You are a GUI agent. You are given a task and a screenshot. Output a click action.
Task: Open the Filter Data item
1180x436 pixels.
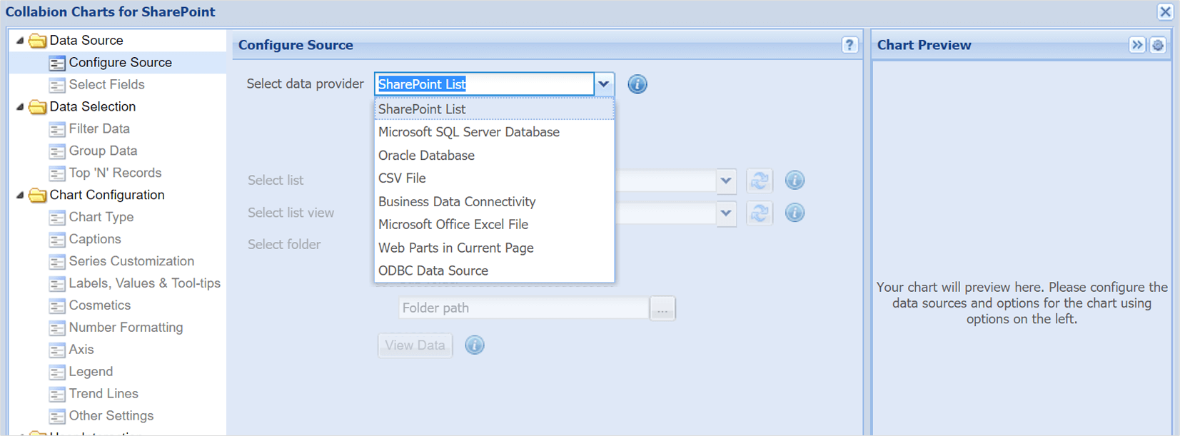click(x=99, y=129)
